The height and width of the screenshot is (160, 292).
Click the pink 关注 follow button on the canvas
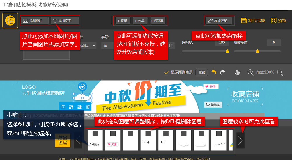pyautogui.click(x=211, y=86)
